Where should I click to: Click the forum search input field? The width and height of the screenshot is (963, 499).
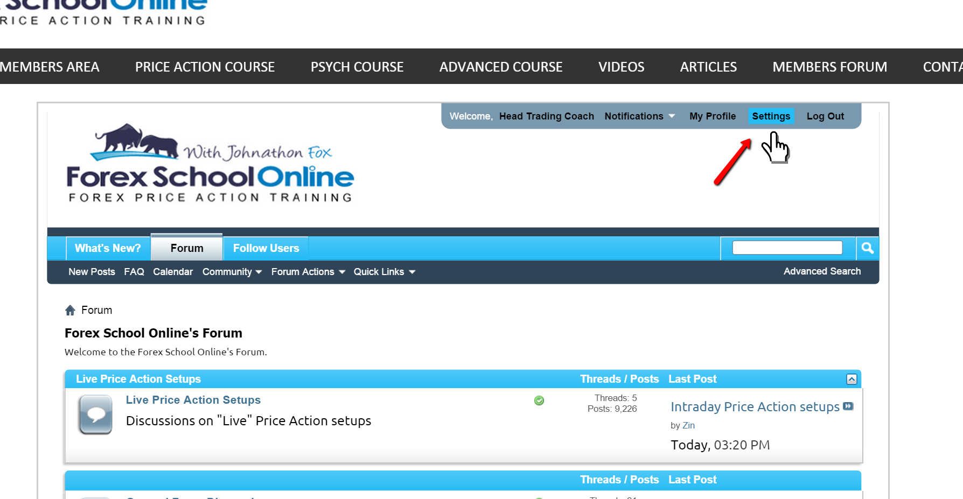(787, 248)
